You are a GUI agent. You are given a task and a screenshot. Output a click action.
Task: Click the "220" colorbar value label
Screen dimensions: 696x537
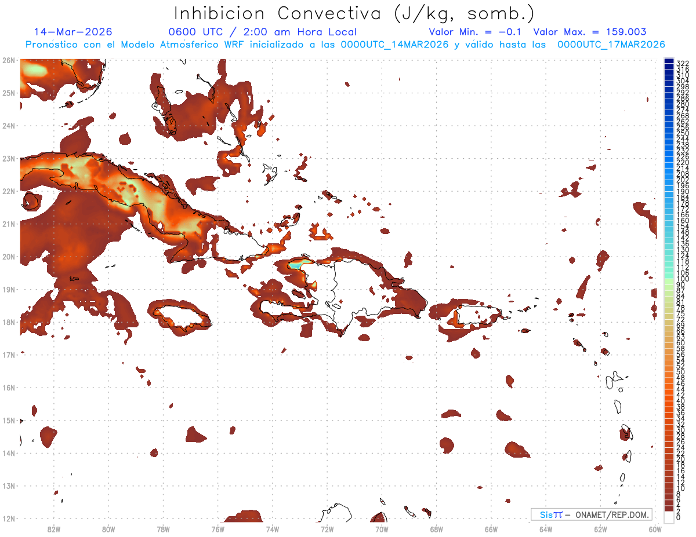point(683,163)
